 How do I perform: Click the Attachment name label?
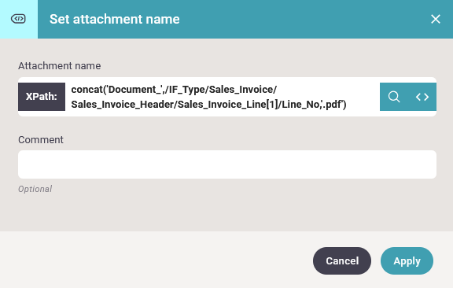[60, 66]
